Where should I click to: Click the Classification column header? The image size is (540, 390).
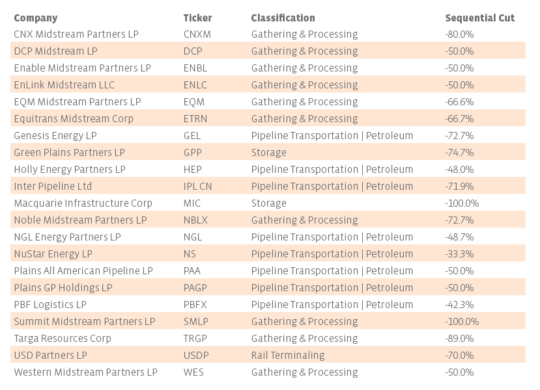pos(283,18)
